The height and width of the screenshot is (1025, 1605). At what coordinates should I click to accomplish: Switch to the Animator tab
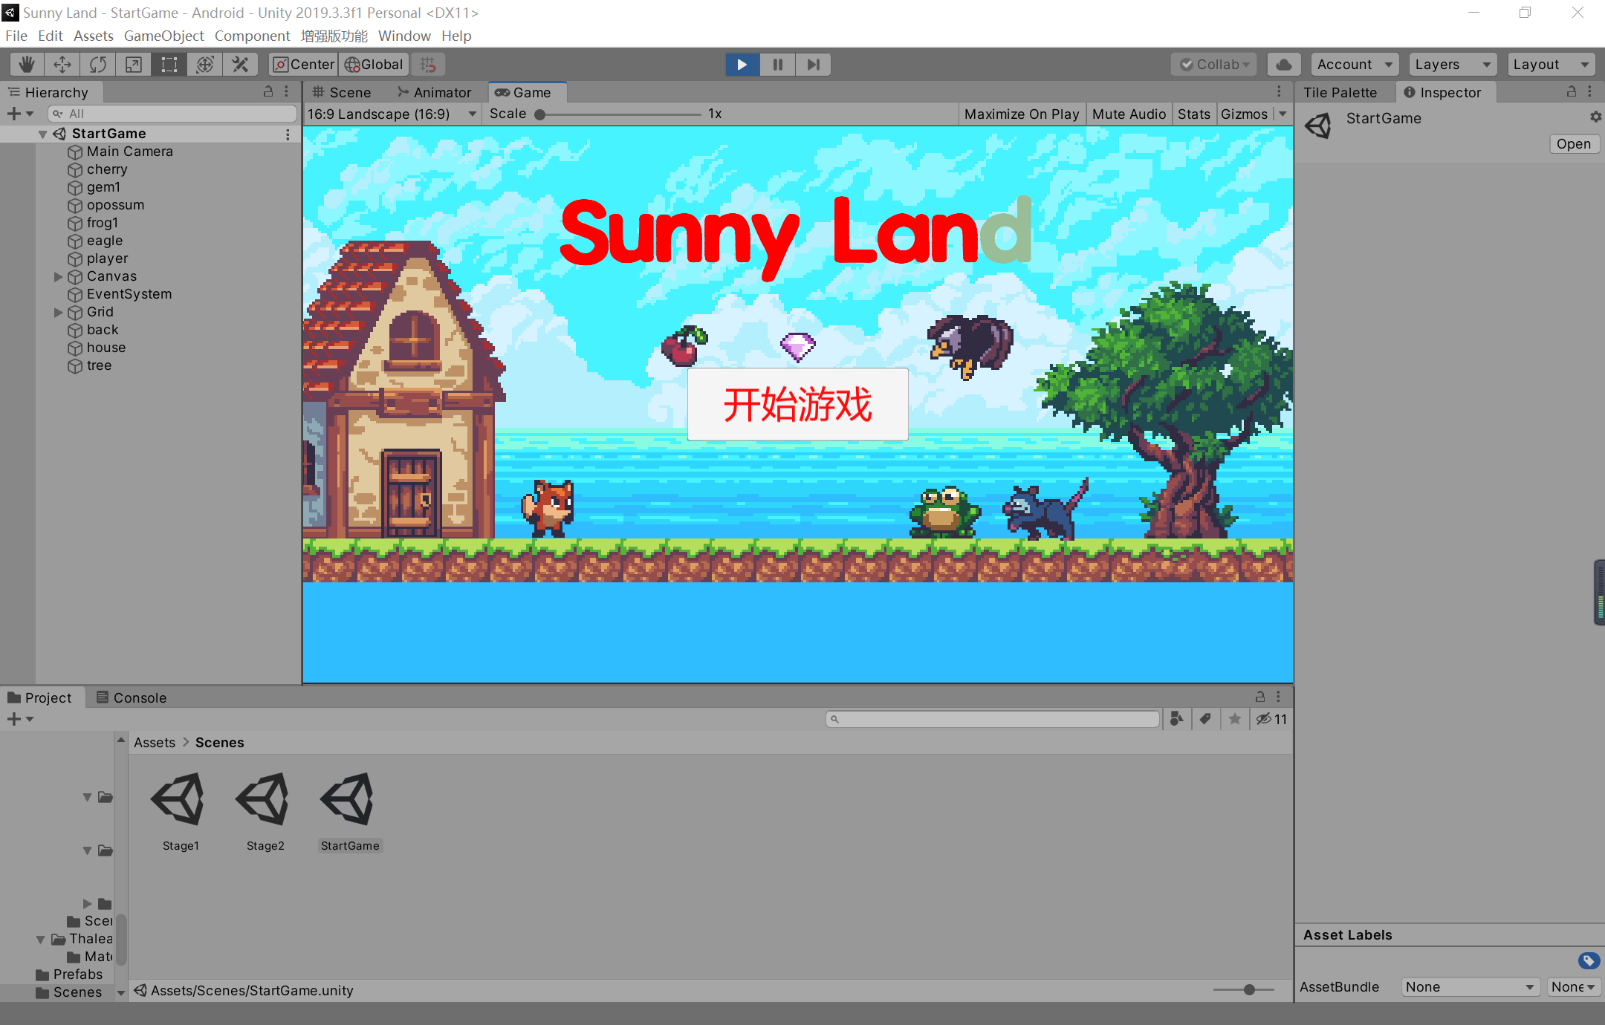[435, 92]
